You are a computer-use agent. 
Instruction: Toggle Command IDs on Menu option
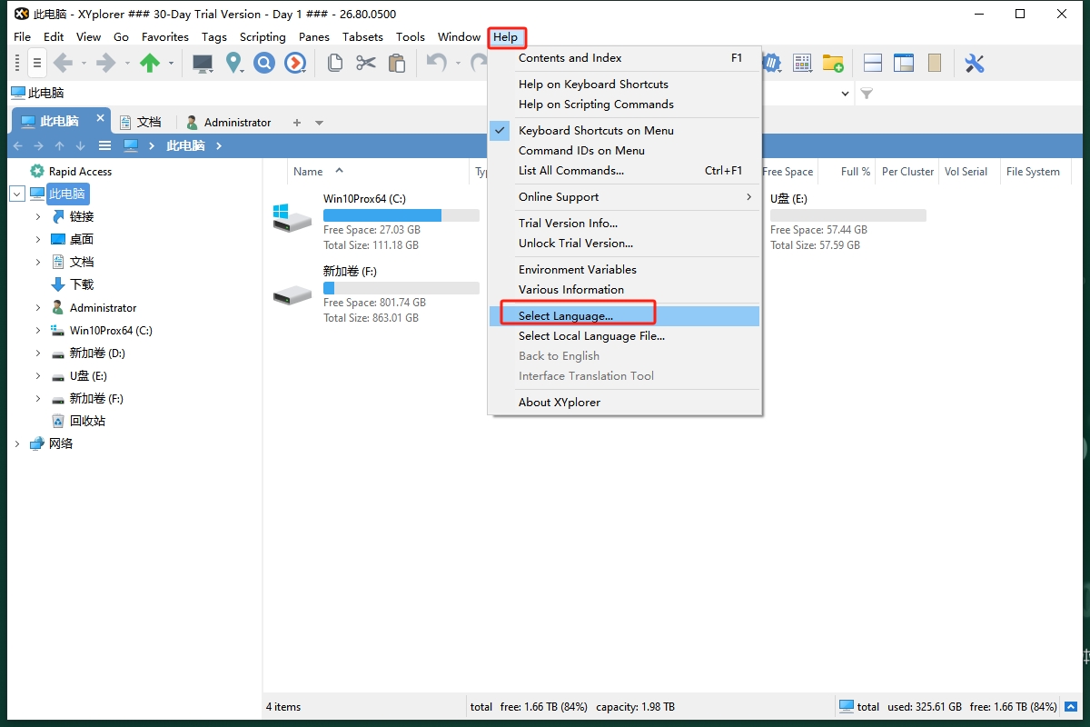click(x=581, y=151)
